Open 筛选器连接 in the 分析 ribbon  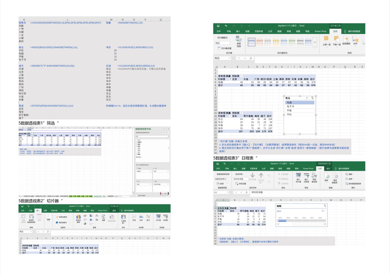tap(314, 178)
